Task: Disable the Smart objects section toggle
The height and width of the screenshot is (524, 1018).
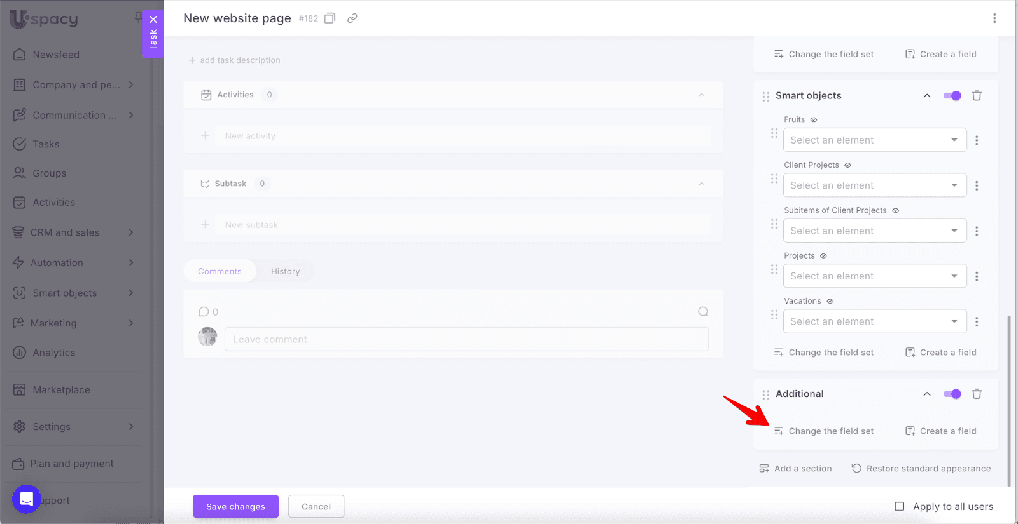Action: [952, 96]
